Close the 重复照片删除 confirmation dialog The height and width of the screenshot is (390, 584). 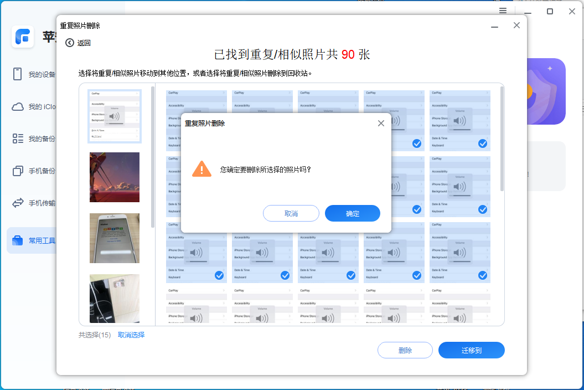(x=381, y=123)
